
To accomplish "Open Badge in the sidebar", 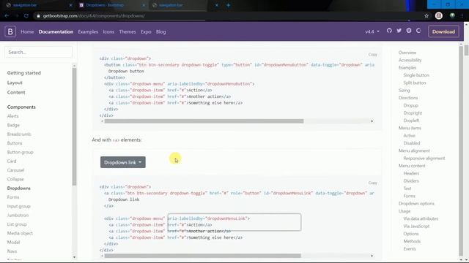I will [x=13, y=125].
